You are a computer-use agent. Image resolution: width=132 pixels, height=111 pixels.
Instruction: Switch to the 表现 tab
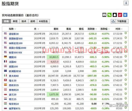[15, 21]
